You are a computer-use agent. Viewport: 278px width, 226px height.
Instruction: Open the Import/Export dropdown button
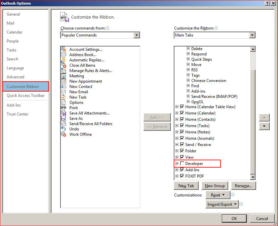[x=222, y=204]
